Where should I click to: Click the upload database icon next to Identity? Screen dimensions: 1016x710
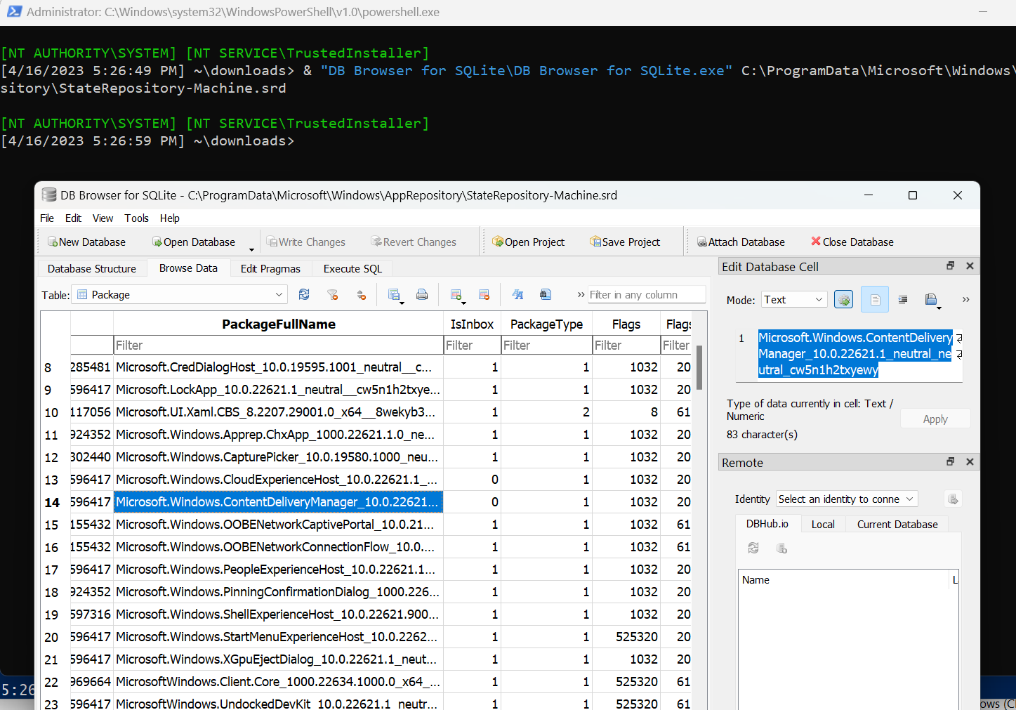(x=953, y=499)
